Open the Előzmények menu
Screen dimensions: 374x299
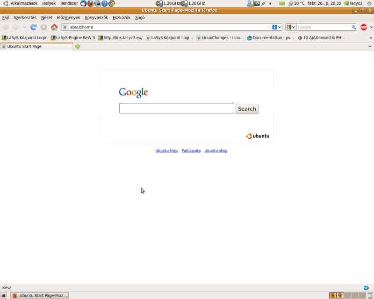[x=68, y=18]
